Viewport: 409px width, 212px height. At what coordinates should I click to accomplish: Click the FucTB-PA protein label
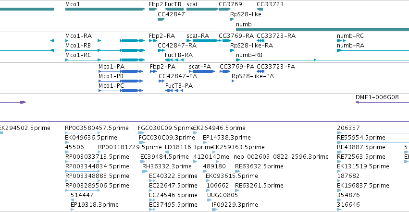click(179, 86)
